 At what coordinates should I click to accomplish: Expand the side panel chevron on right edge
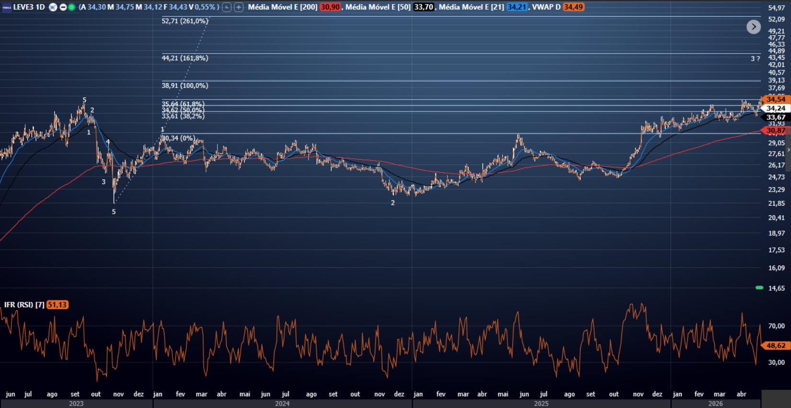pyautogui.click(x=789, y=150)
